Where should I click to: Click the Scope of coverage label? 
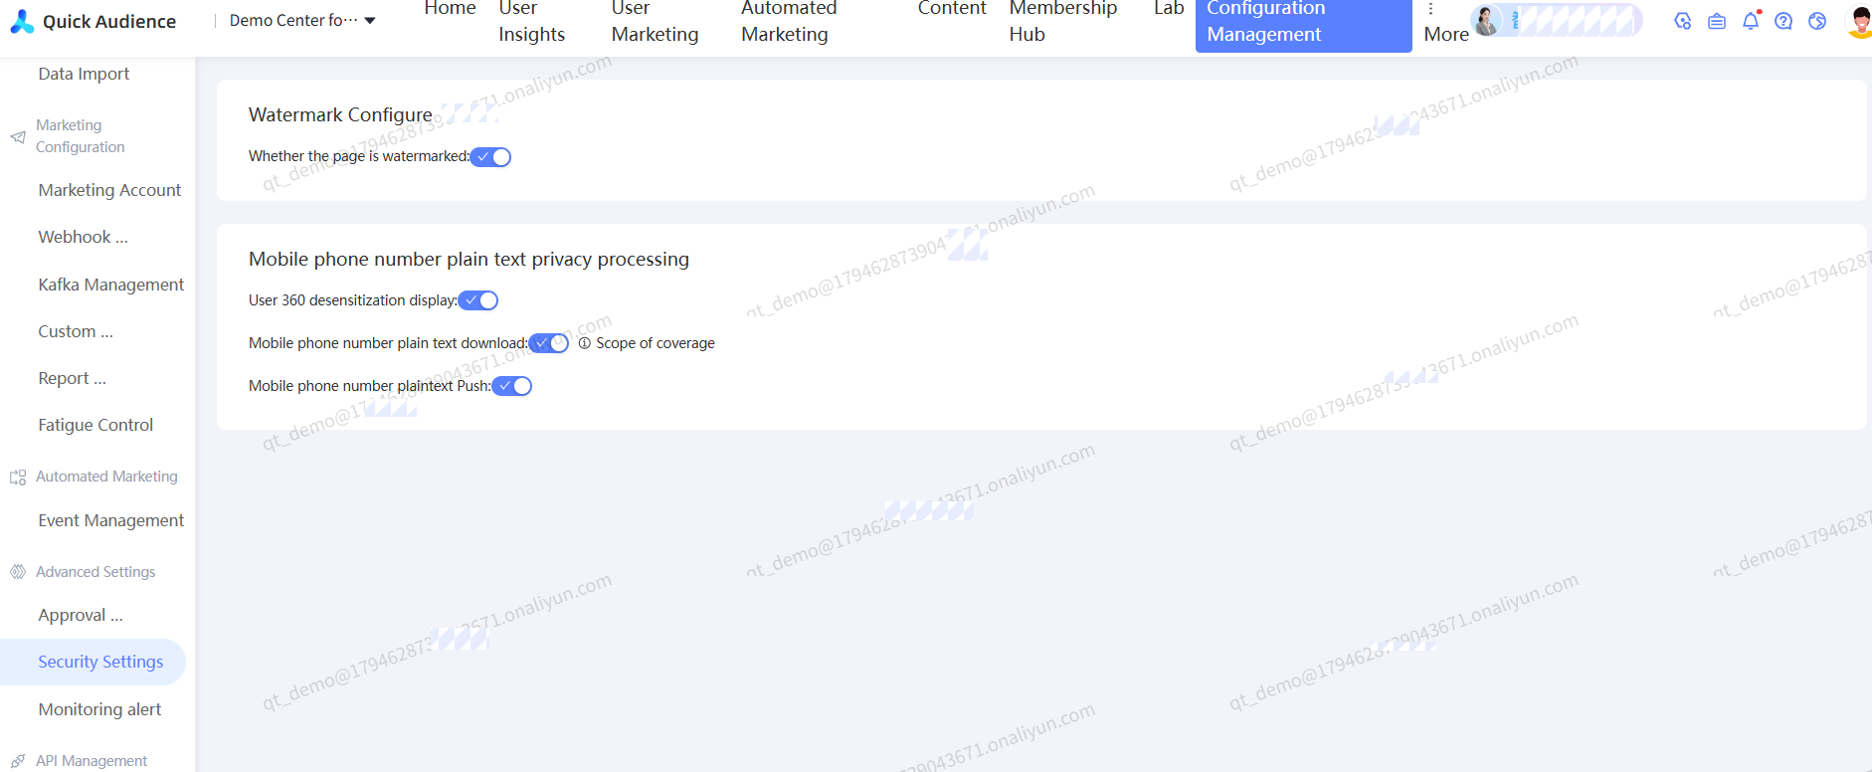point(655,343)
